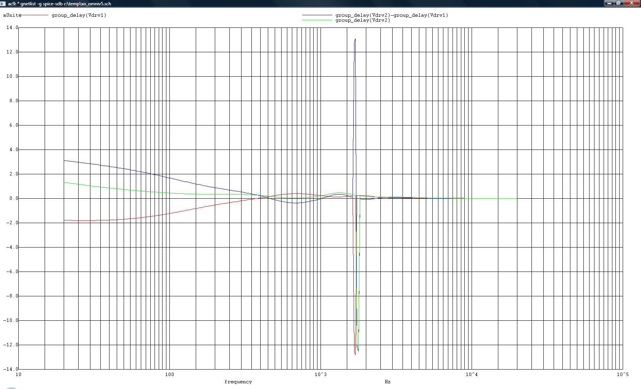Screen dimensions: 641x389
Task: Click the window title 'ac9: * gnetlist -g spice-sdb'
Action: (x=35, y=3)
